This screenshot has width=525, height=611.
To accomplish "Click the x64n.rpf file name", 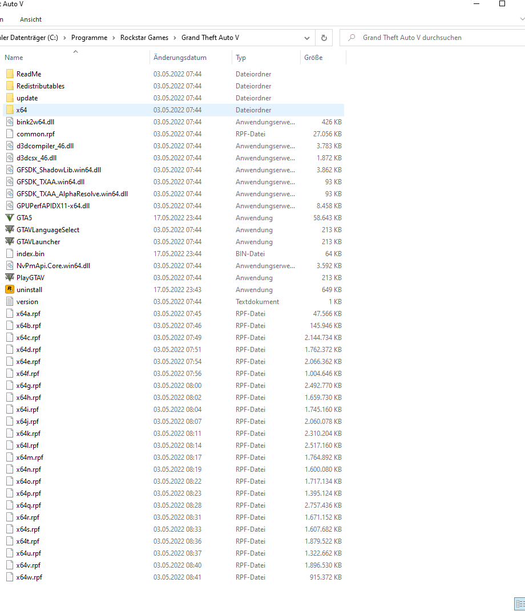I will (x=29, y=469).
